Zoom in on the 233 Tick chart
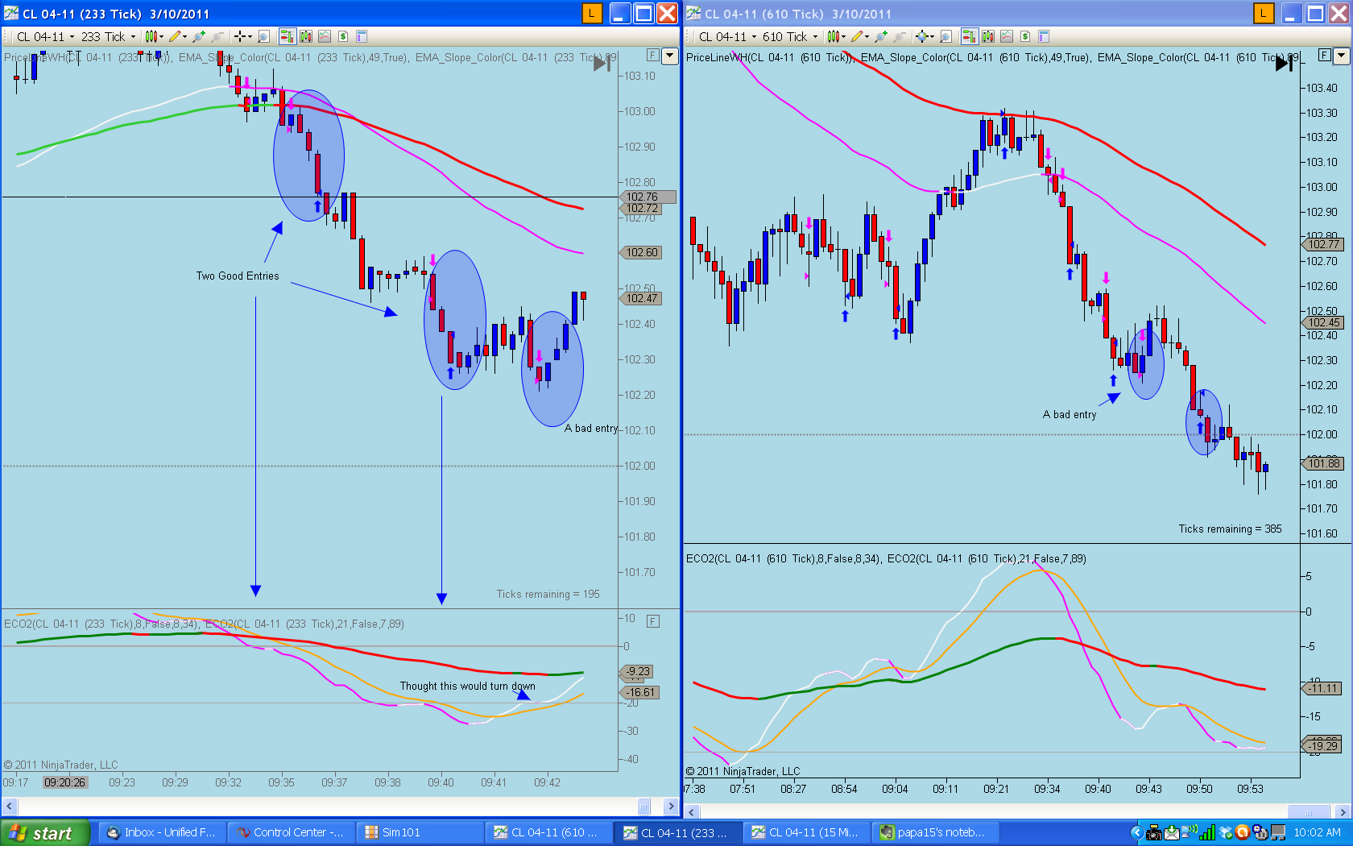 [x=199, y=36]
